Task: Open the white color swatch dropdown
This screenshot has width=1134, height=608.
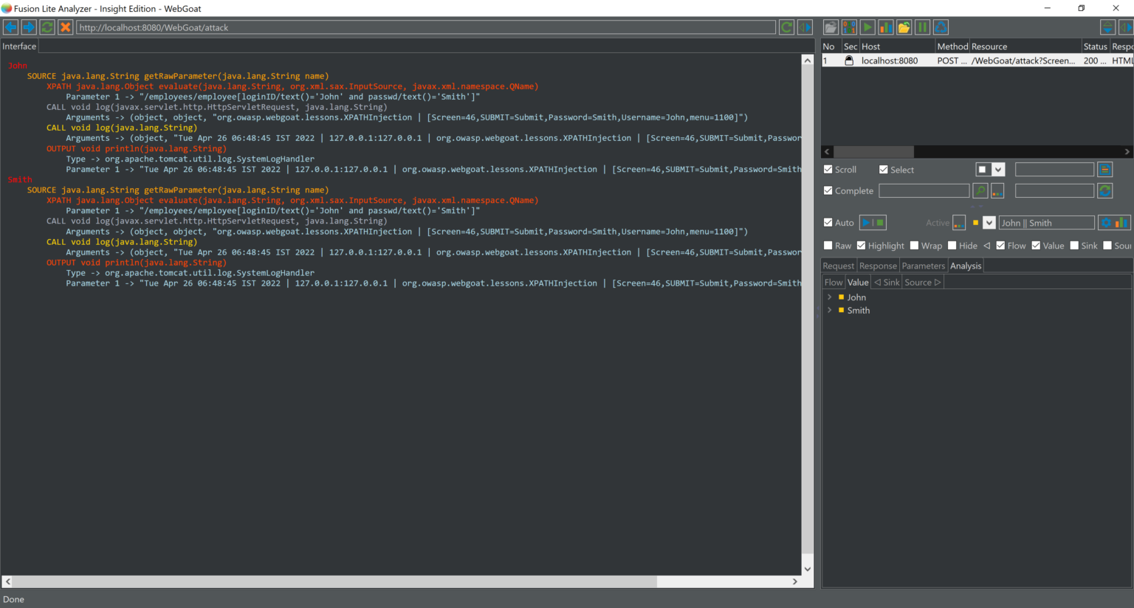Action: [998, 170]
